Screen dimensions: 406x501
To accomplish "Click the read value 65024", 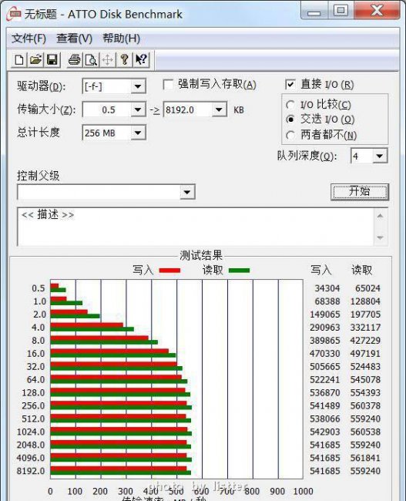I will (x=367, y=288).
